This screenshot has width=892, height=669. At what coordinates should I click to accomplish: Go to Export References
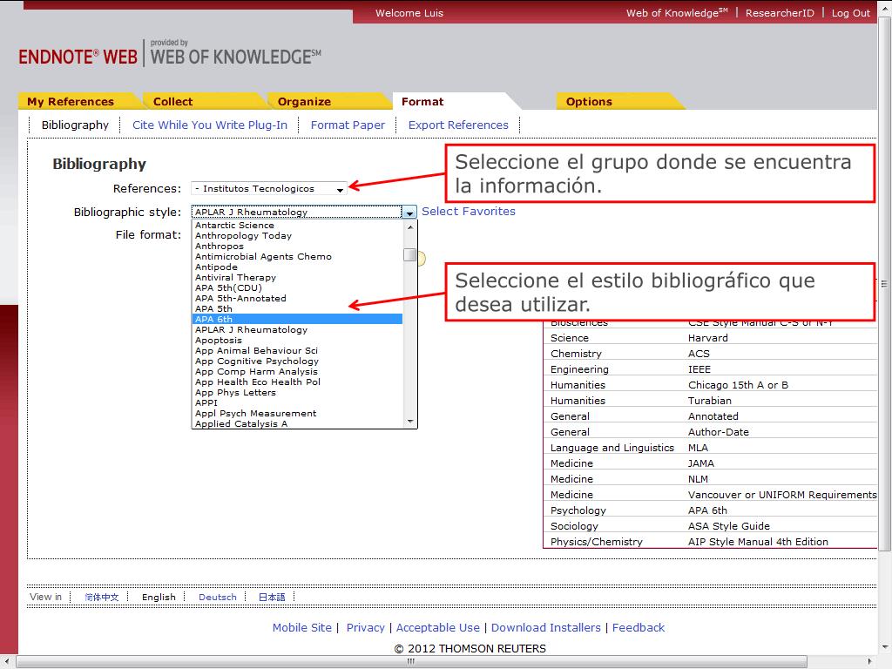tap(458, 125)
